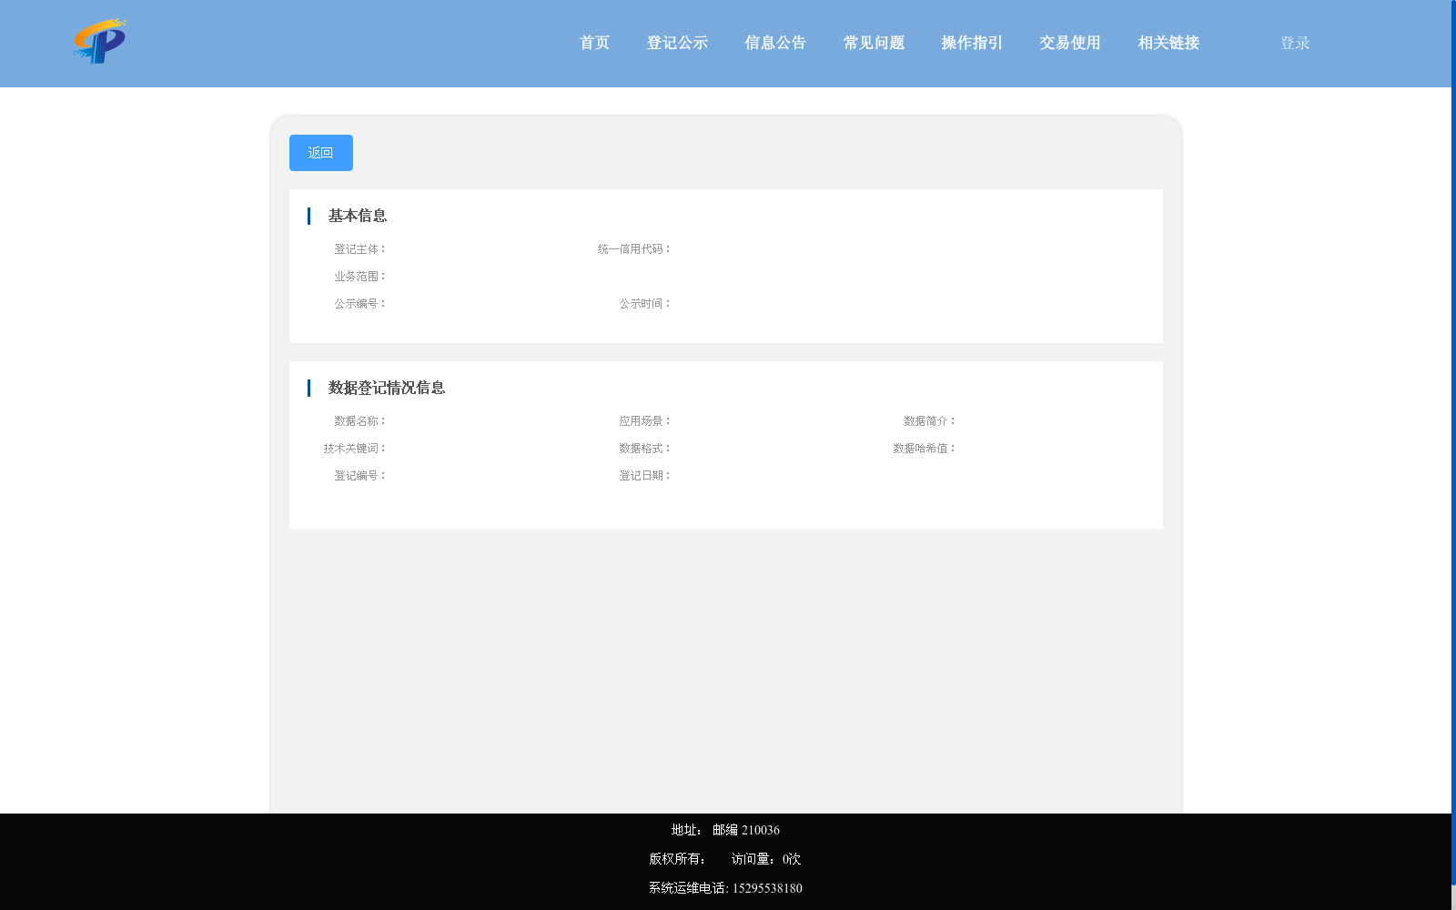This screenshot has width=1456, height=910.
Task: Click the 登记主体： label
Action: [x=360, y=249]
